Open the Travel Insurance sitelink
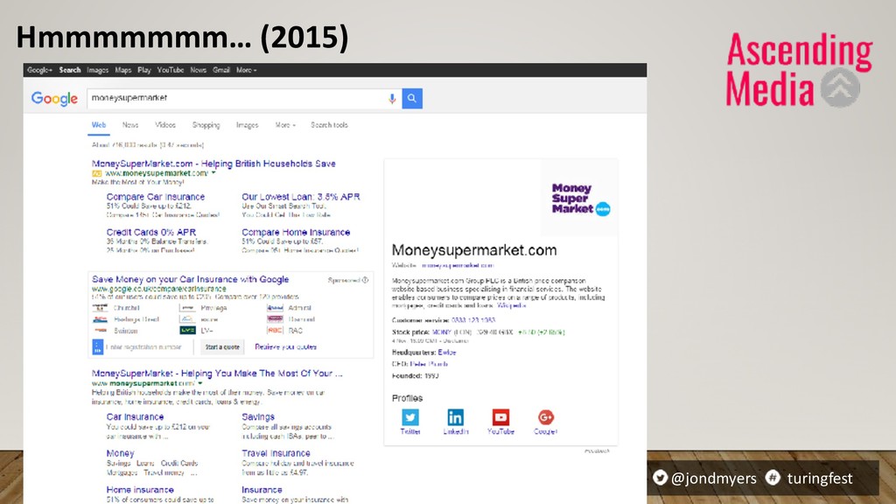The height and width of the screenshot is (504, 896). 276,453
